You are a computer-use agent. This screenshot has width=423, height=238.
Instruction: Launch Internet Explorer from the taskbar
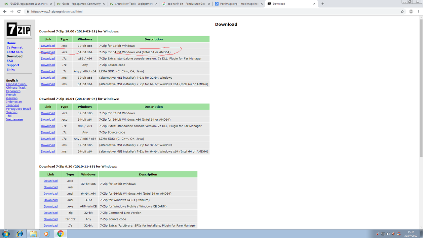[x=20, y=234]
